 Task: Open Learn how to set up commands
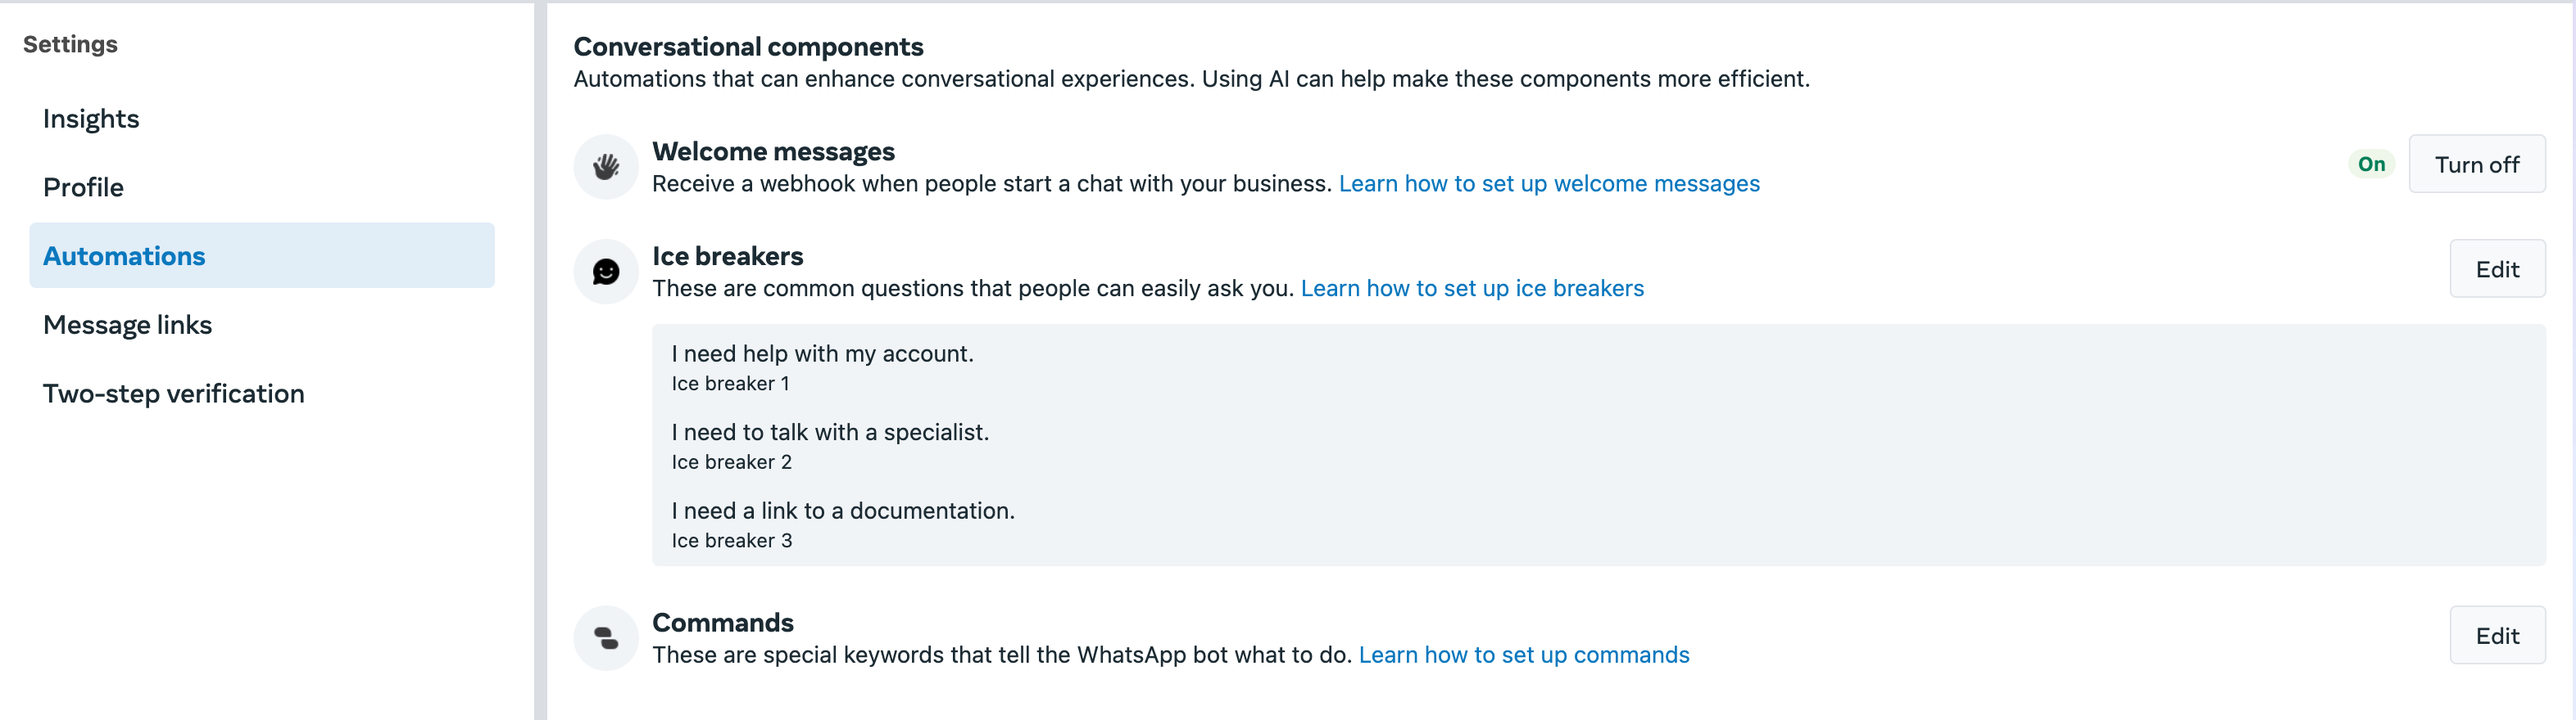point(1524,656)
